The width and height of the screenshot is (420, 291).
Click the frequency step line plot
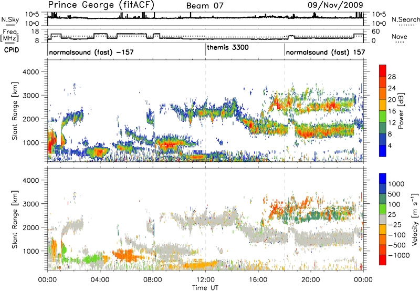(x=205, y=36)
